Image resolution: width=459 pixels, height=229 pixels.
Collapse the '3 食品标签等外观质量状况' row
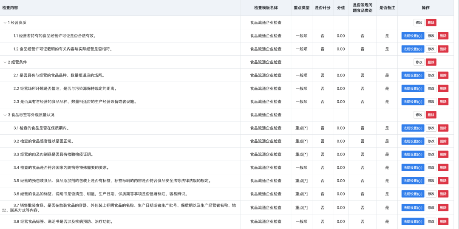pos(5,115)
